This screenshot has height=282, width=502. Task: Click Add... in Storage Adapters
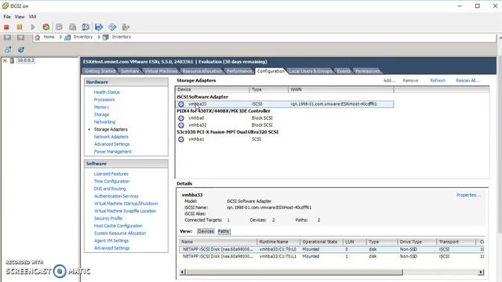[389, 81]
